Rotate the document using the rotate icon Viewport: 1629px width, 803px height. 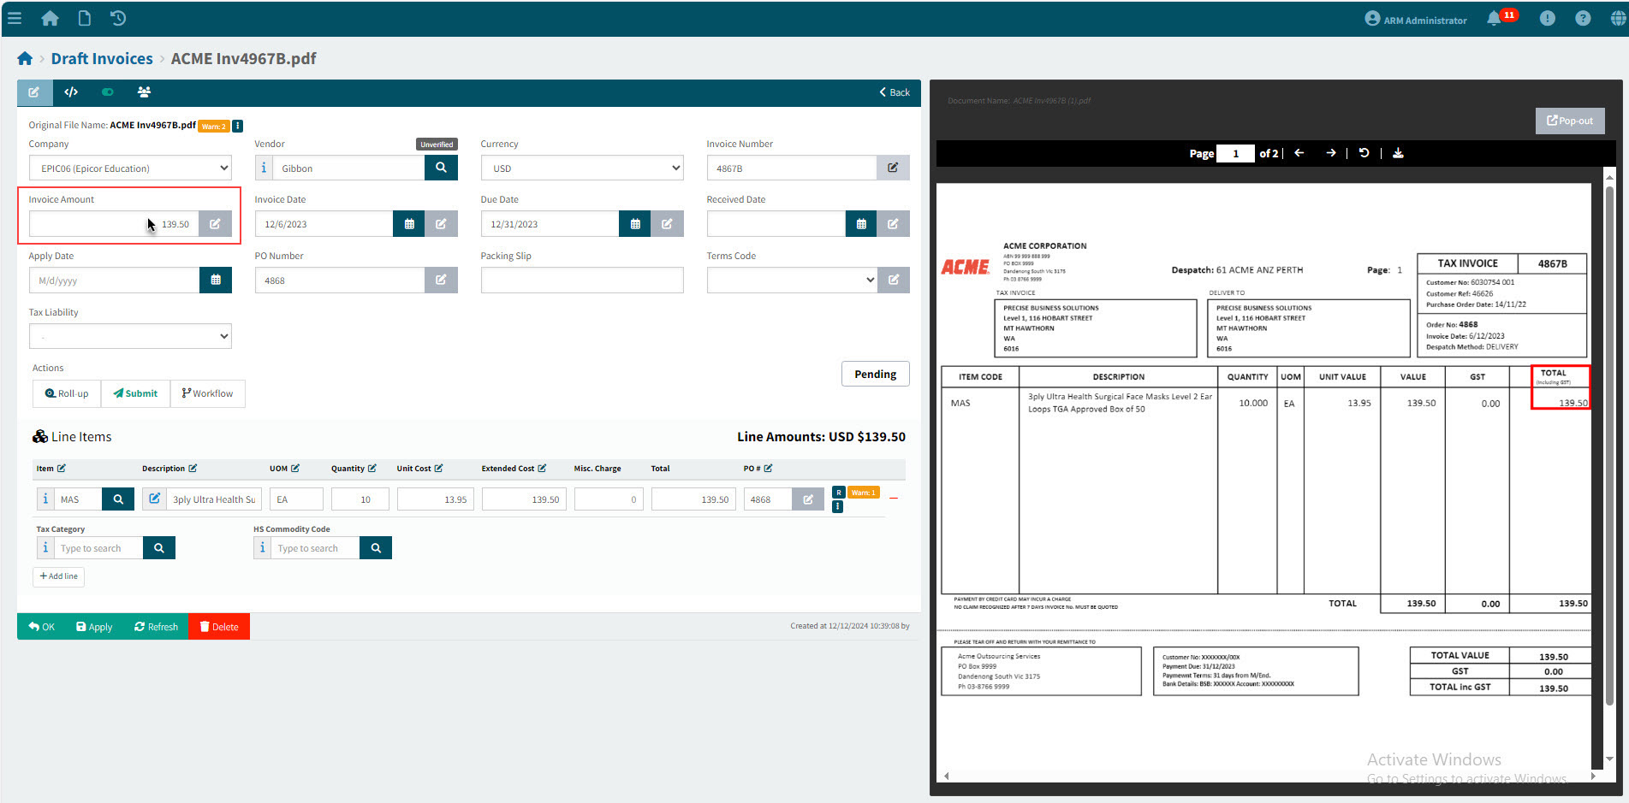point(1364,153)
